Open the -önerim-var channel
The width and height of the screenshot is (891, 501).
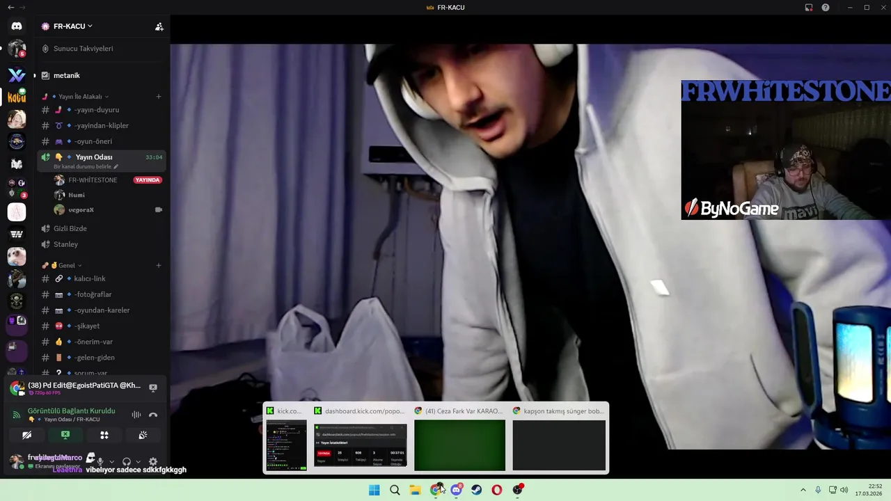(102, 342)
